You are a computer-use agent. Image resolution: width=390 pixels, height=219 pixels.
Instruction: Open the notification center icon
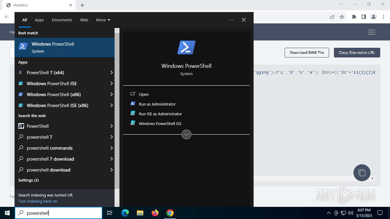[x=380, y=213]
